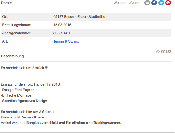Image resolution: width=175 pixels, height=133 pixels.
Task: Share the listing via email icon
Action: [x=147, y=3]
